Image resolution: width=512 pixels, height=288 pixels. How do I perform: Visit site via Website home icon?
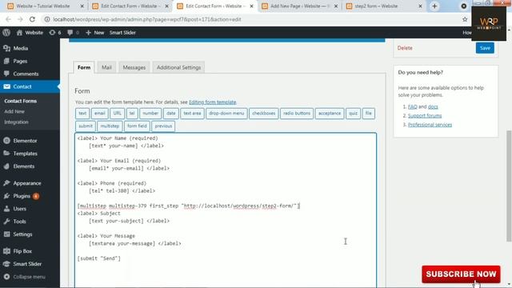(30, 33)
